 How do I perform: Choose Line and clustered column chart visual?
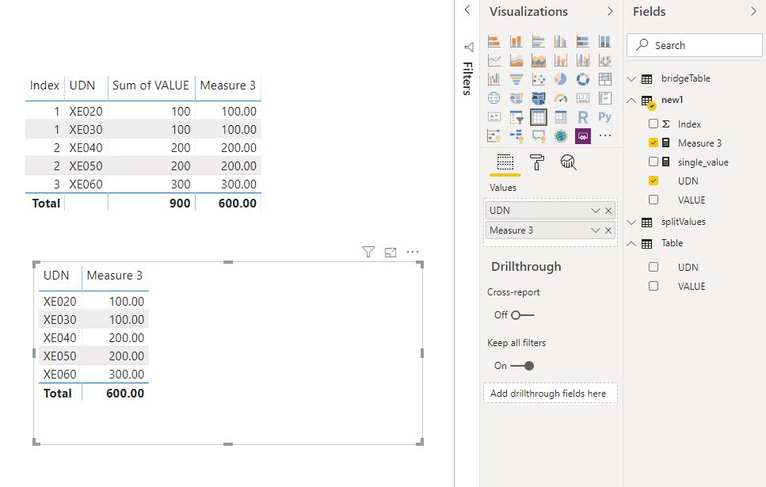click(x=583, y=60)
